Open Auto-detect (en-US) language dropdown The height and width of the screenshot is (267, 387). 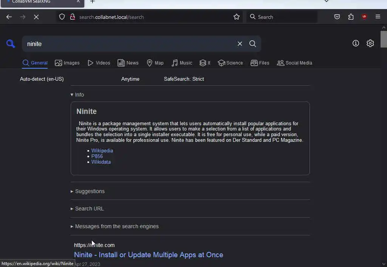(42, 79)
